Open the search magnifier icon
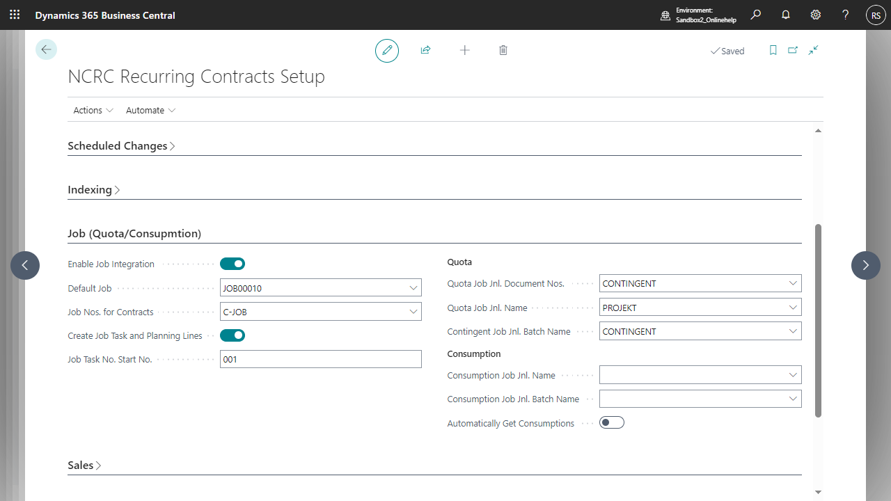This screenshot has height=501, width=891. pyautogui.click(x=756, y=15)
